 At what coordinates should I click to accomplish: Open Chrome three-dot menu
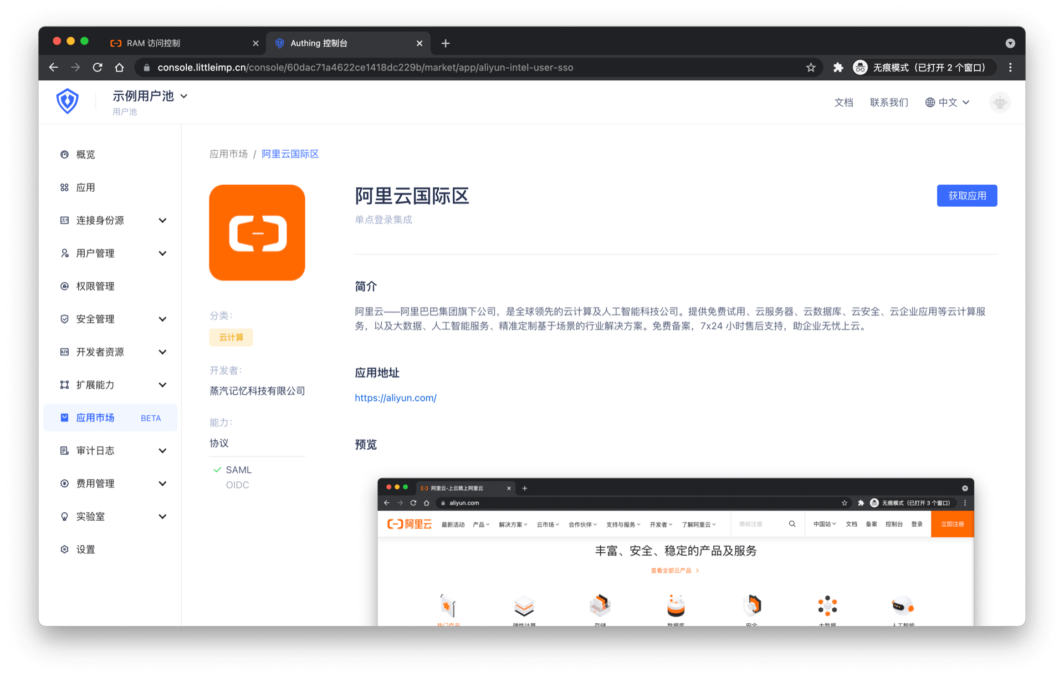point(1010,67)
